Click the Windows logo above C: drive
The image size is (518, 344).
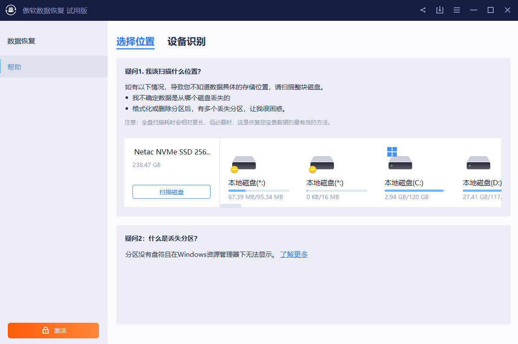point(392,152)
